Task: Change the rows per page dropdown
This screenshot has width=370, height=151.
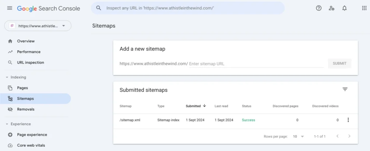Action: click(x=298, y=137)
